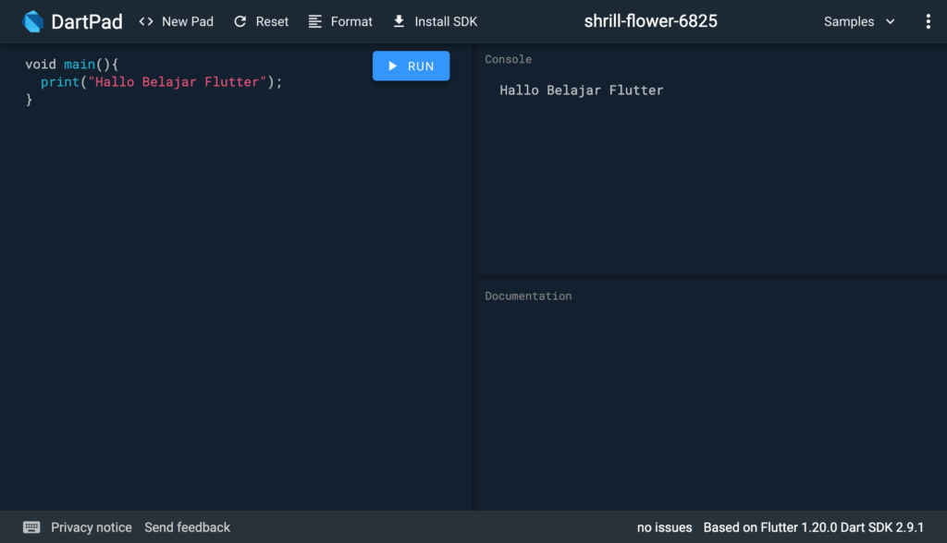Image resolution: width=947 pixels, height=543 pixels.
Task: Click the Flutter 1.20.0 Dart SDK version text
Action: 814,527
